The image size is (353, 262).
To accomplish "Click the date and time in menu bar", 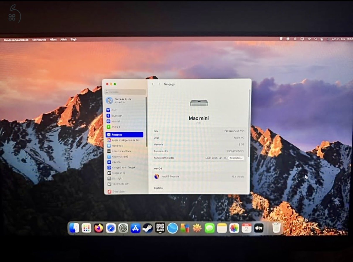I will [342, 39].
